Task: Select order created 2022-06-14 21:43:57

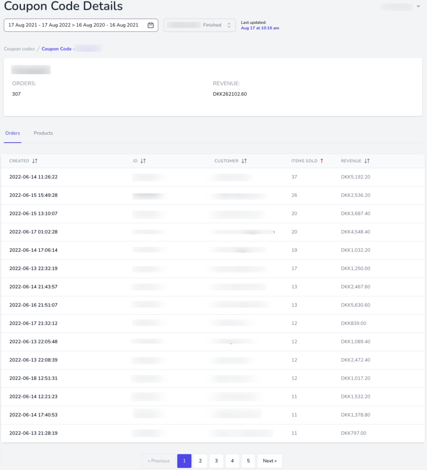Action: click(213, 287)
